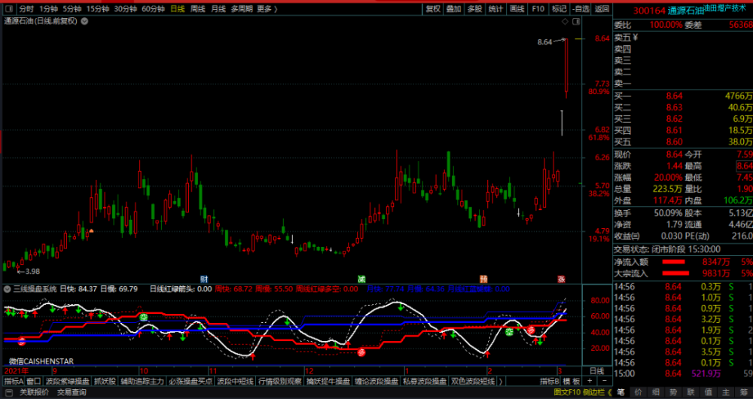The height and width of the screenshot is (399, 753).
Task: Click the 8.64 买一 bid price
Action: pyautogui.click(x=674, y=96)
